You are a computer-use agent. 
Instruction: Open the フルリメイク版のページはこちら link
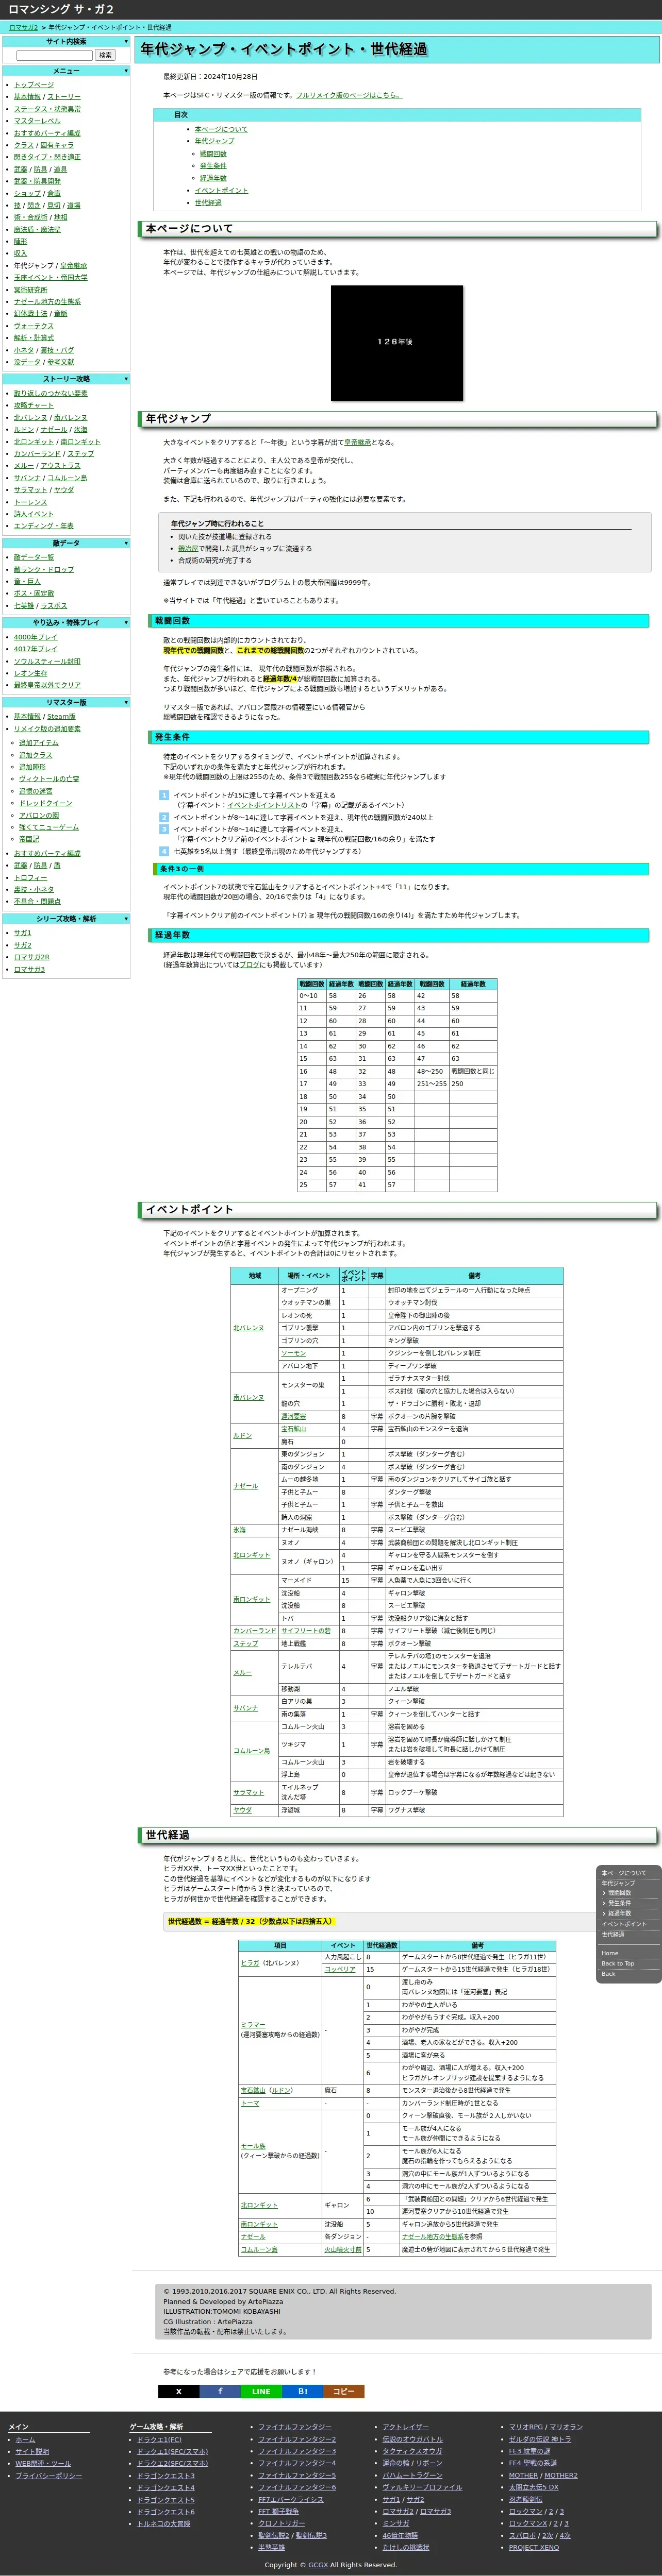pyautogui.click(x=349, y=95)
